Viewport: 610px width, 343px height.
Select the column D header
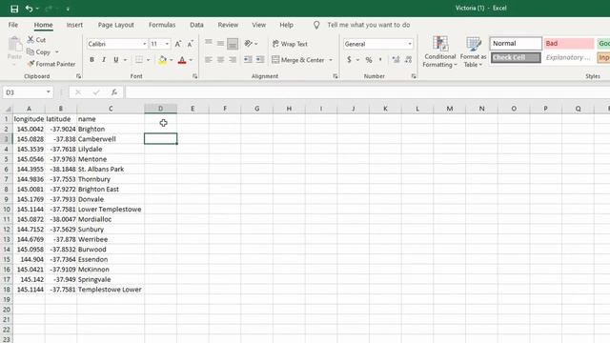click(160, 109)
